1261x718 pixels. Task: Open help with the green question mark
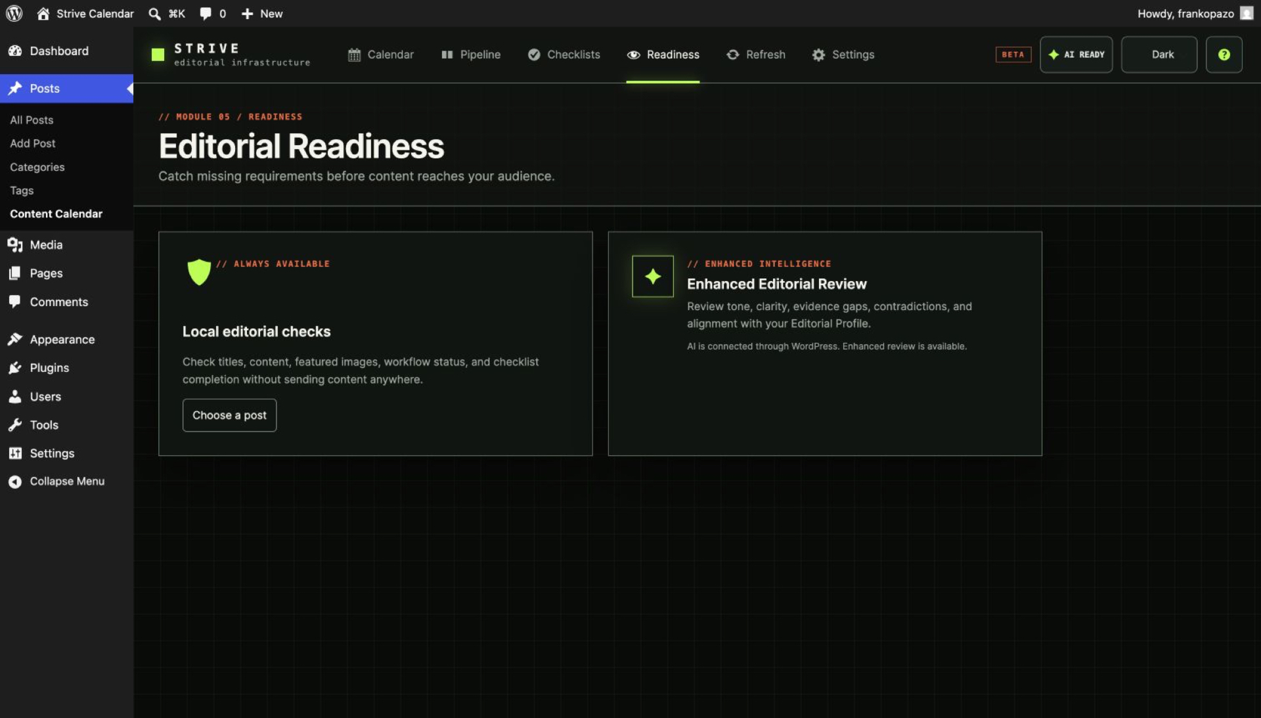1224,55
